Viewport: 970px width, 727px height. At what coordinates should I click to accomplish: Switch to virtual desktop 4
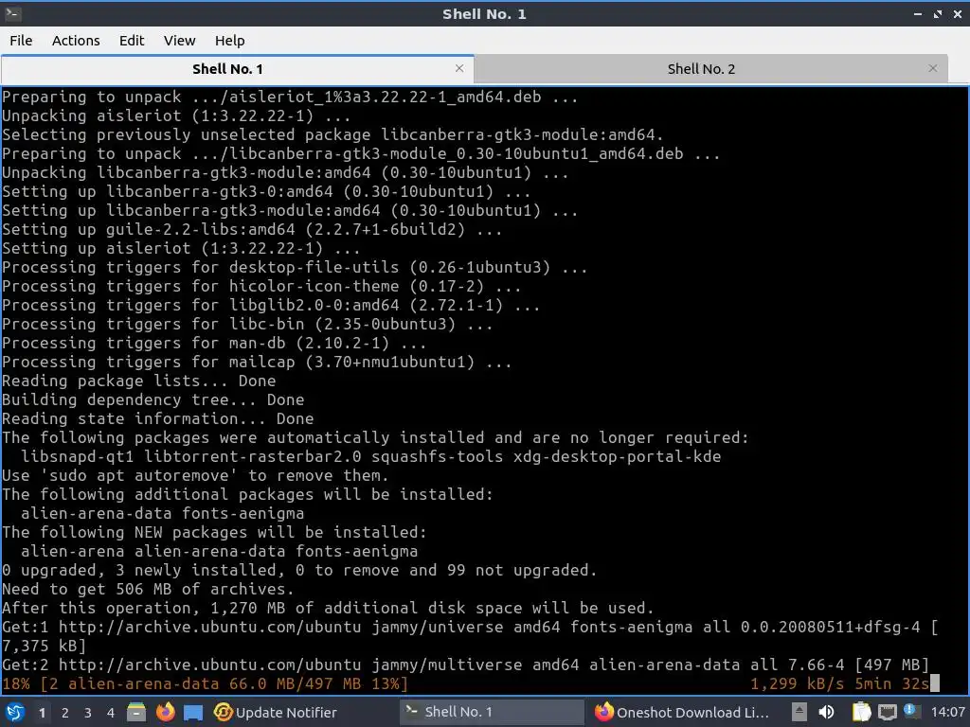[x=110, y=713]
